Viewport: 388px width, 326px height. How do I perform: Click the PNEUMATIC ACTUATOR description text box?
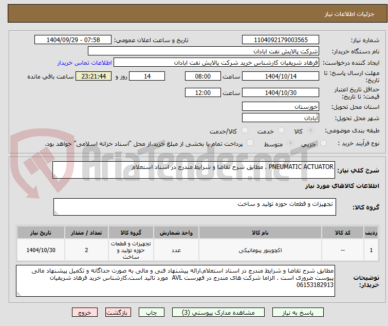coord(194,170)
